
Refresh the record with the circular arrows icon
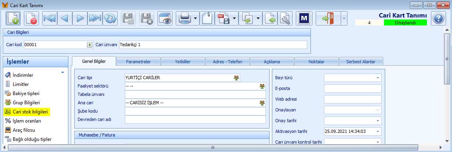(110, 18)
